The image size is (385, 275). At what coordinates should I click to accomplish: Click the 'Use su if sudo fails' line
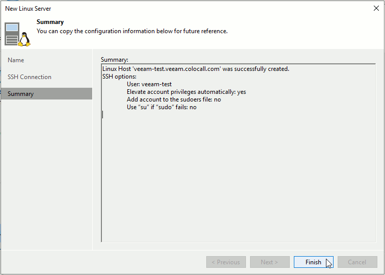(161, 107)
